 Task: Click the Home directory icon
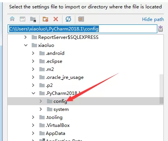(12, 19)
